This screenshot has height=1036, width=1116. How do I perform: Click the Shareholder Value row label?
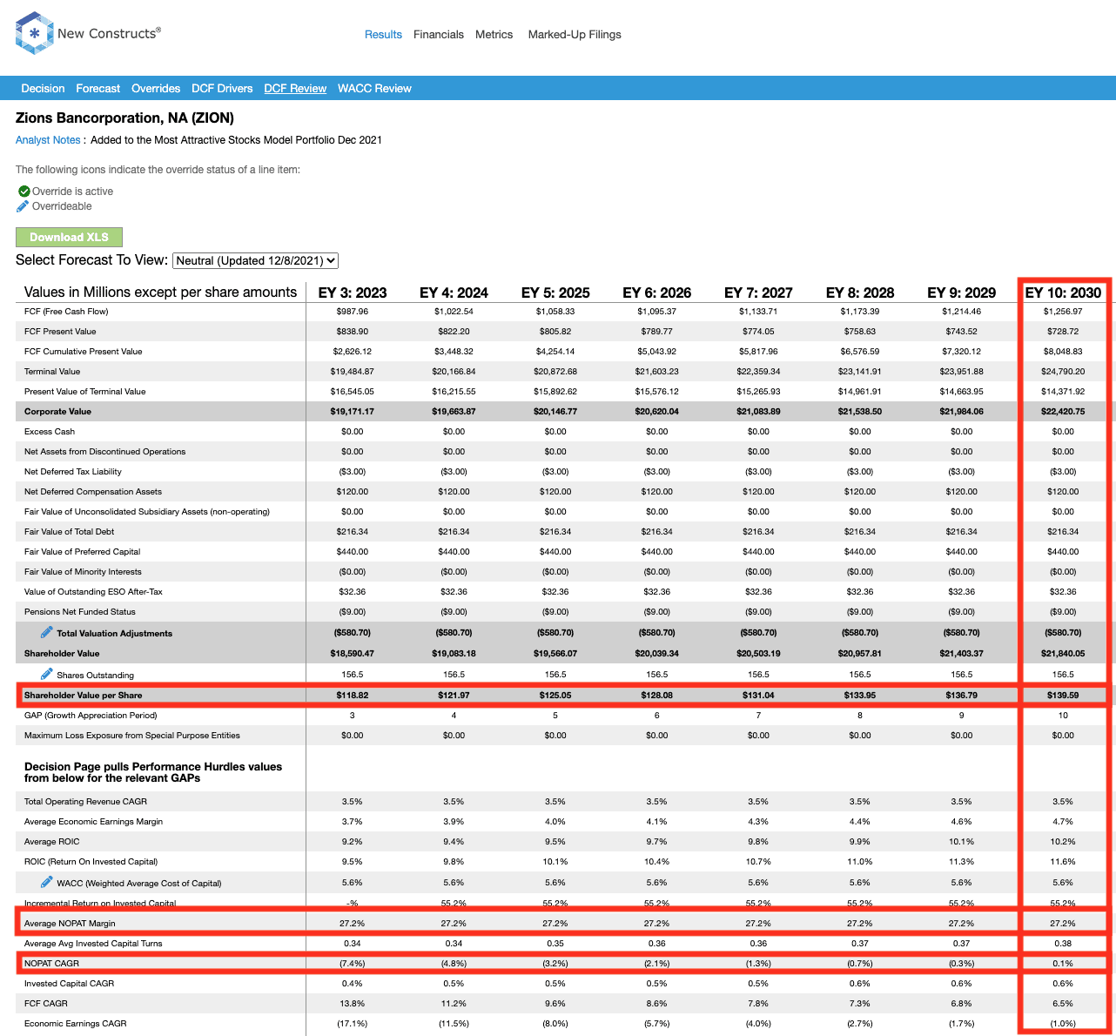click(x=62, y=654)
